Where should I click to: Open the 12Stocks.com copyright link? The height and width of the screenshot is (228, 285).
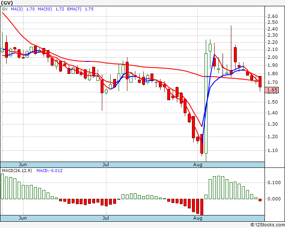267,225
